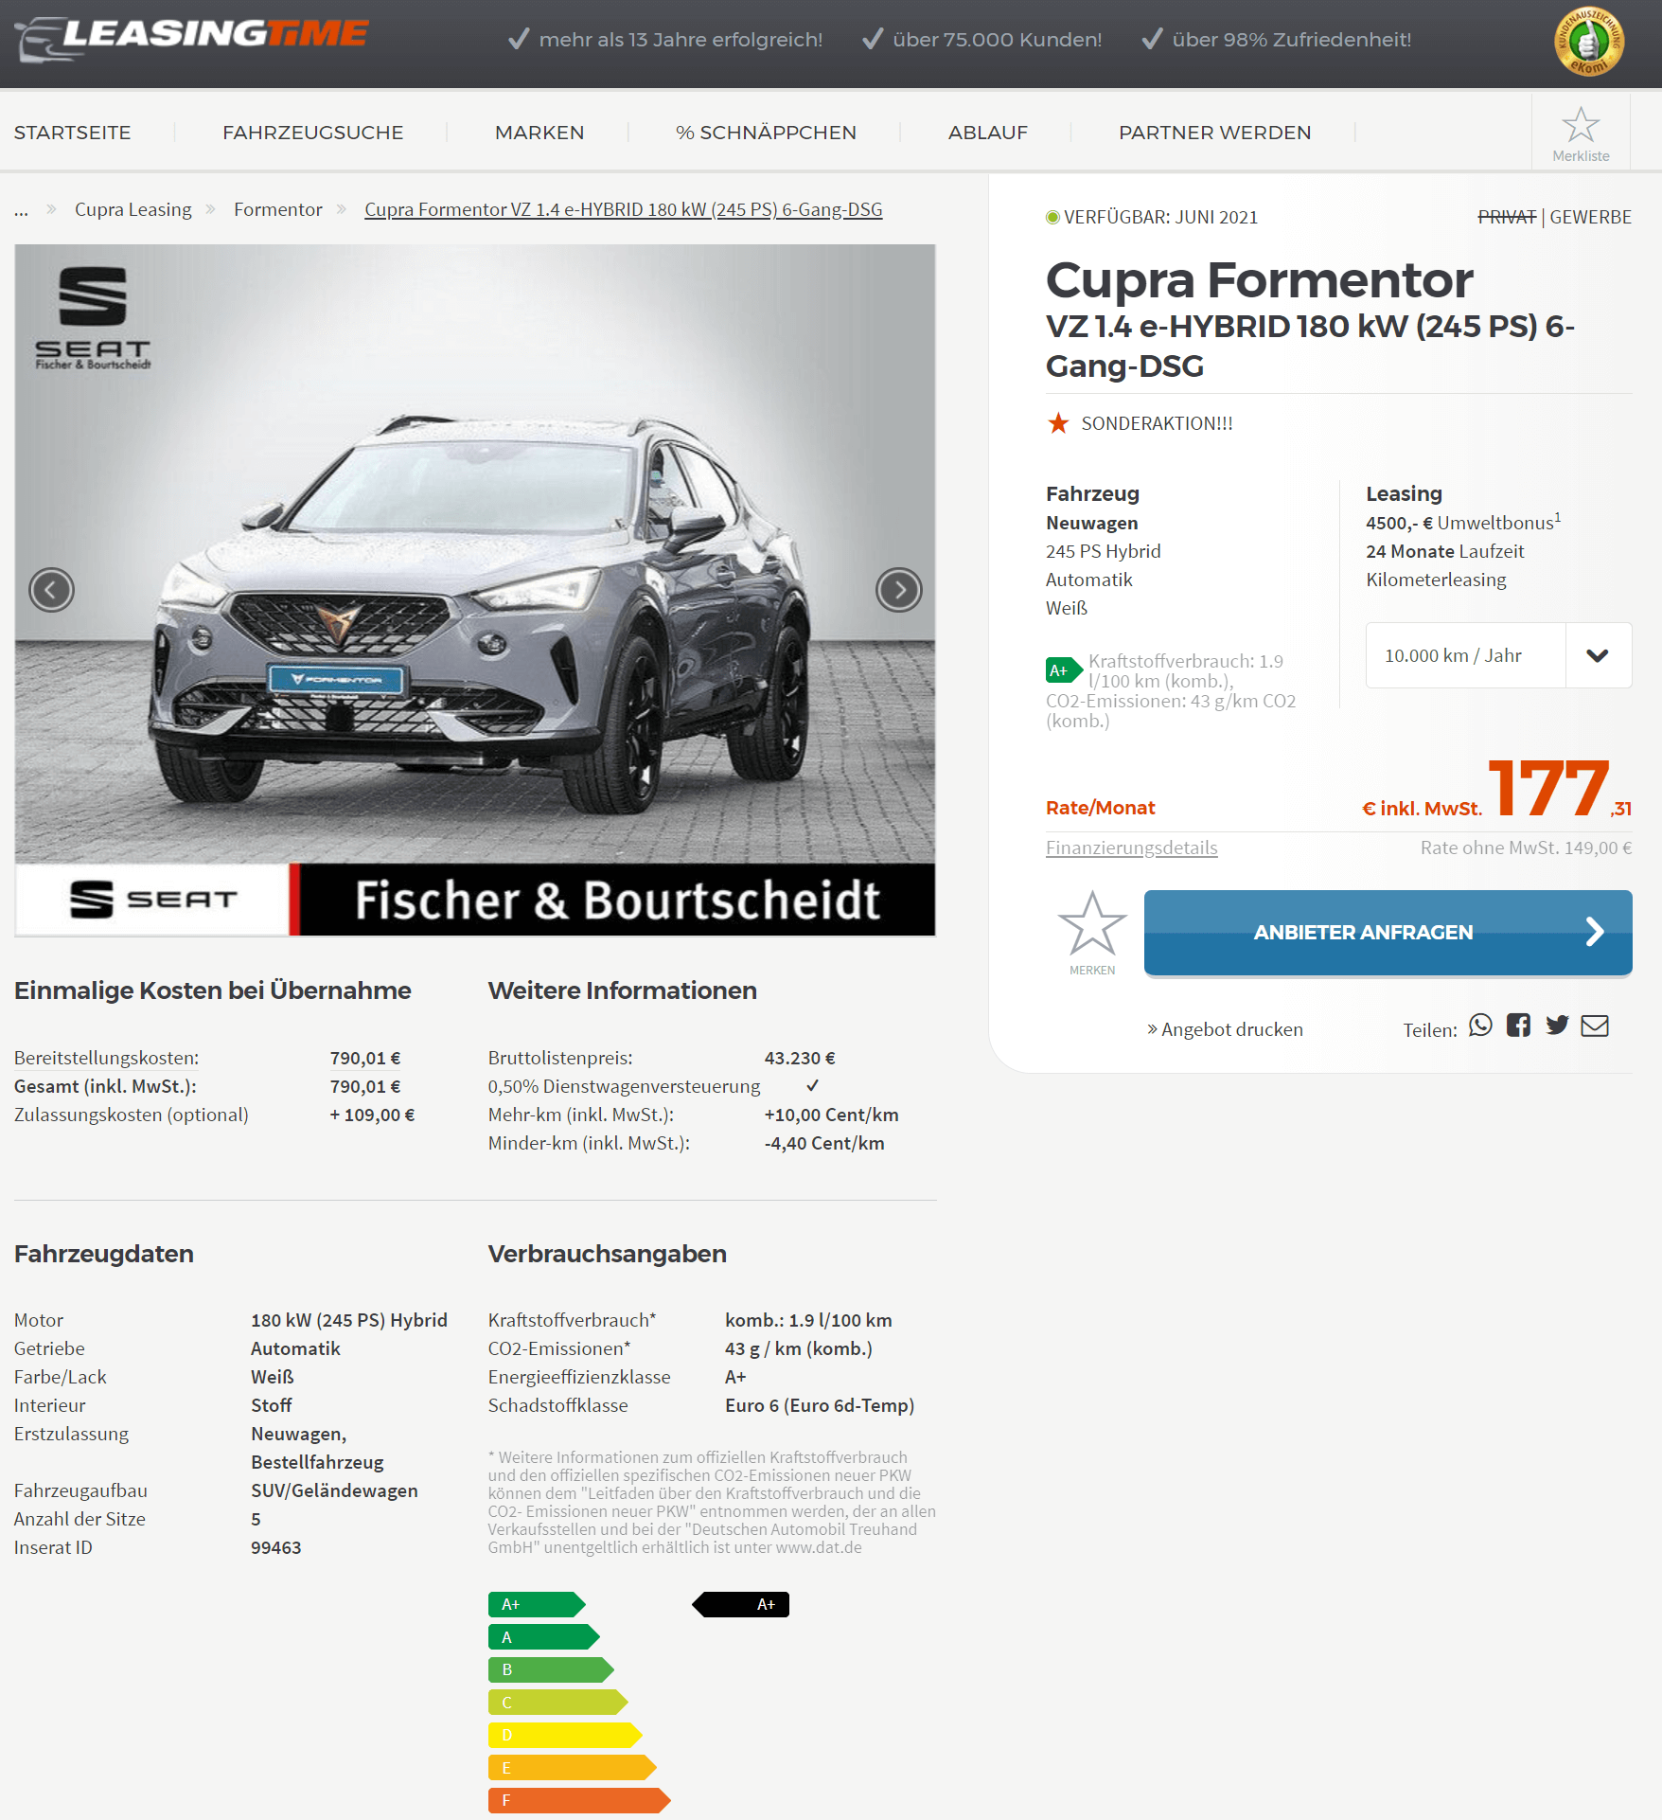Click Zulassungskosten value + 109,00 €

click(x=372, y=1115)
